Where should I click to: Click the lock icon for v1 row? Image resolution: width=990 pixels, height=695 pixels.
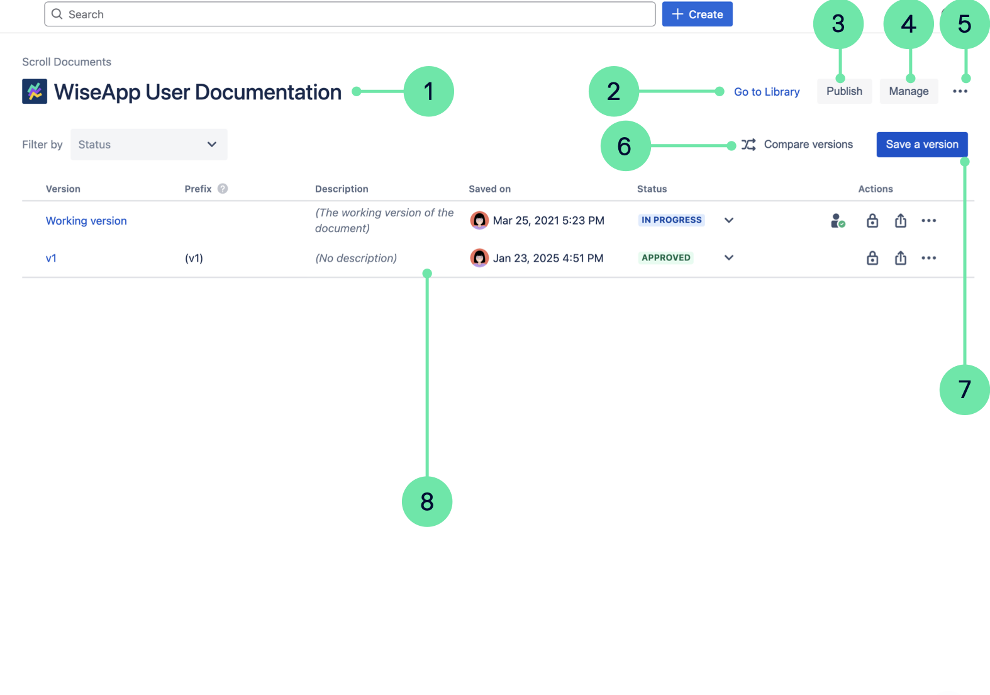[872, 258]
